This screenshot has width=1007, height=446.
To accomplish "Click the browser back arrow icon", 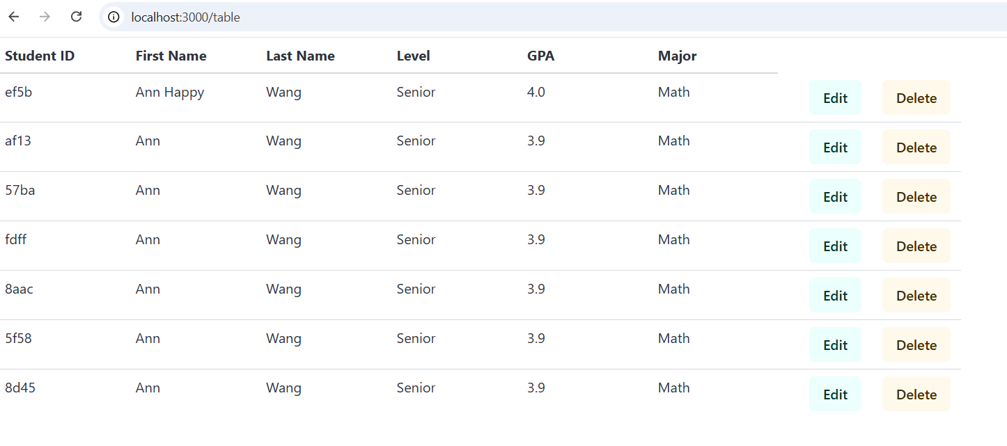I will click(14, 17).
